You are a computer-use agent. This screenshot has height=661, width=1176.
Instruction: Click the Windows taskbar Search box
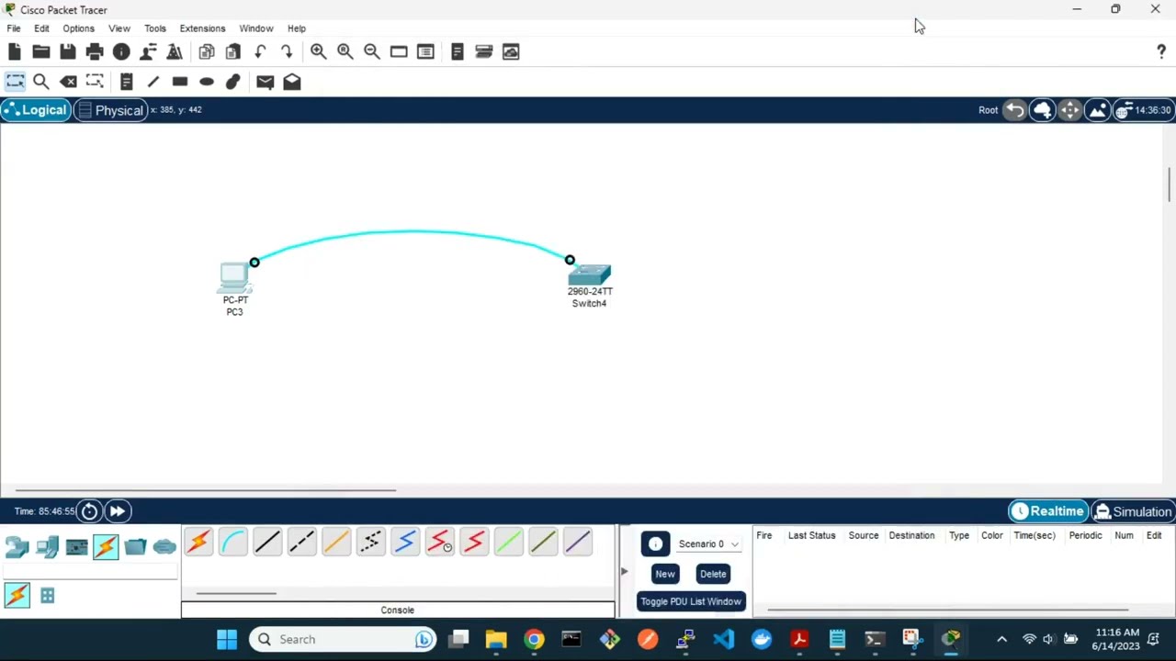[343, 639]
